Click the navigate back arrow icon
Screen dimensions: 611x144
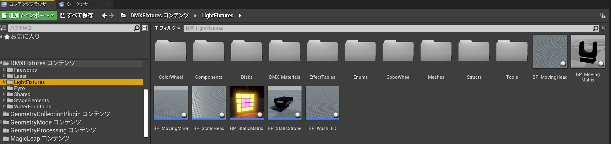pos(104,16)
